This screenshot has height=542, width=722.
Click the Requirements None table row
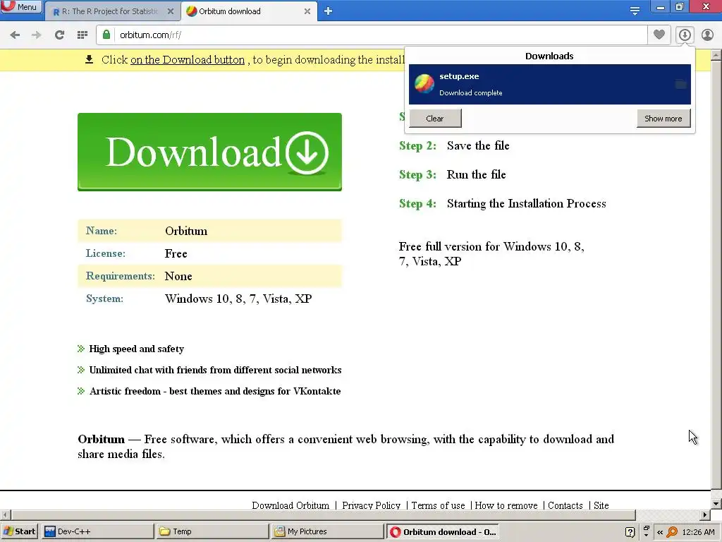click(x=209, y=276)
